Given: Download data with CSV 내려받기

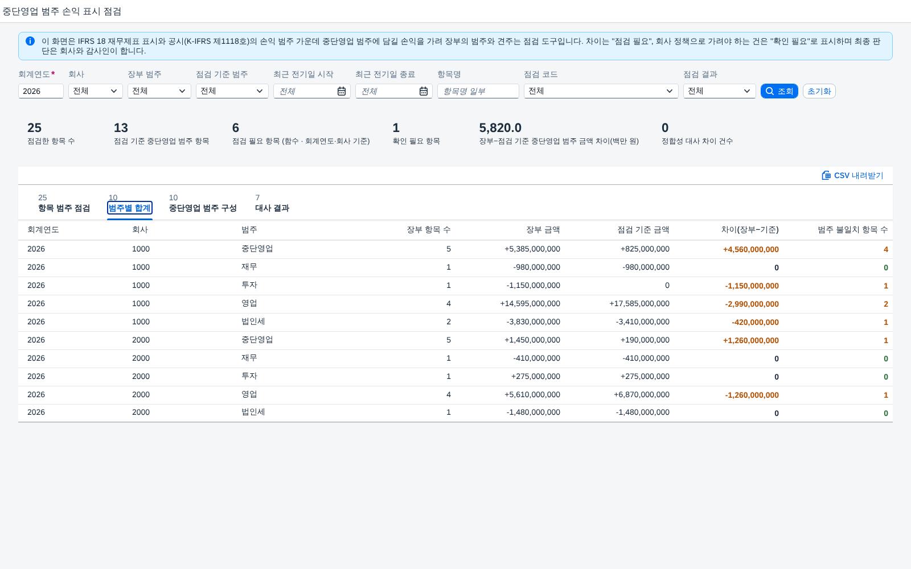Looking at the screenshot, I should 852,175.
